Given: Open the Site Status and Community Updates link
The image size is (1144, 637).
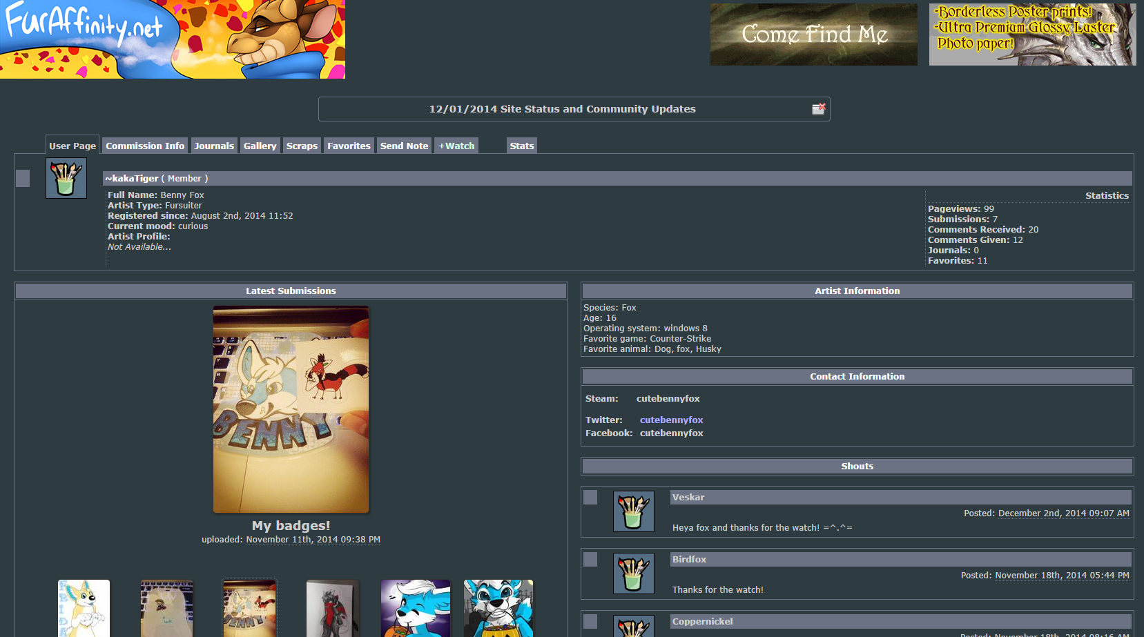Looking at the screenshot, I should click(562, 109).
